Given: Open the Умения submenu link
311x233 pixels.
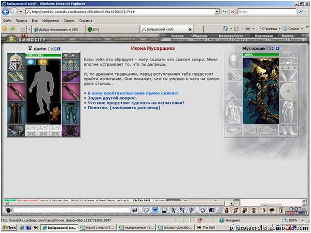Looking at the screenshot, I should point(199,40).
